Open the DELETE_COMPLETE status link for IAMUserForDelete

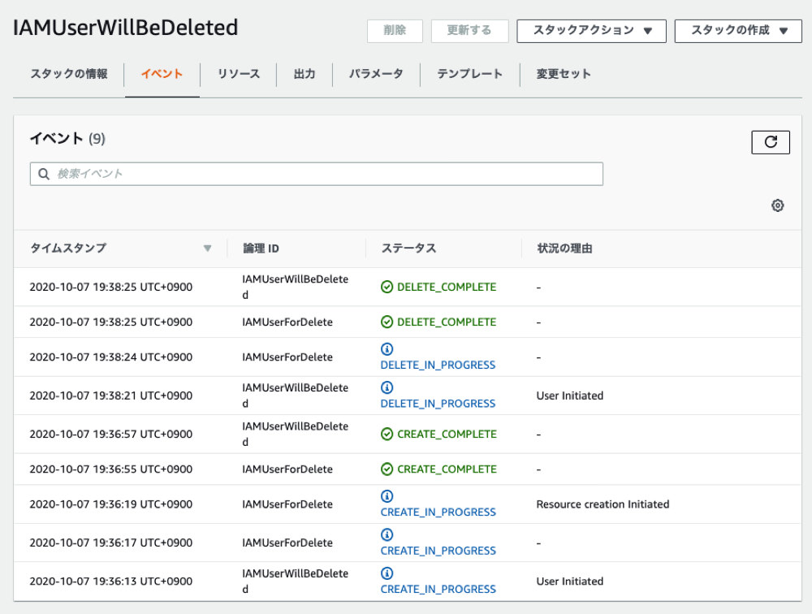(446, 322)
